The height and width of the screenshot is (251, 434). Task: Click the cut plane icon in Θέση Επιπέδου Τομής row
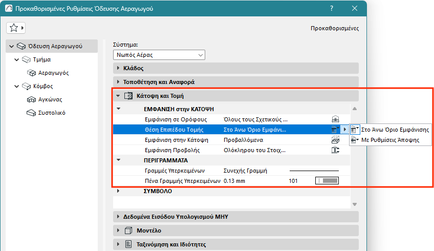[335, 130]
